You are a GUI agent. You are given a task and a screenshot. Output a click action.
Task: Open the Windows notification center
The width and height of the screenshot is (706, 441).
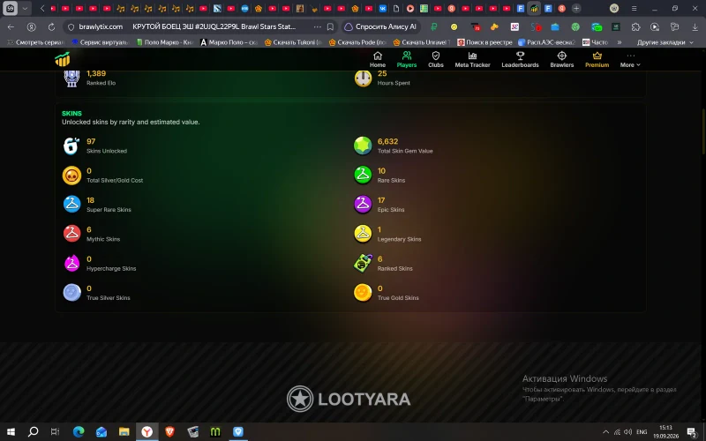692,432
